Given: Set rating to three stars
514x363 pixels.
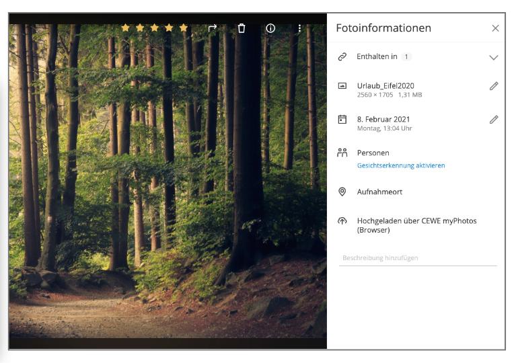Looking at the screenshot, I should tap(154, 28).
